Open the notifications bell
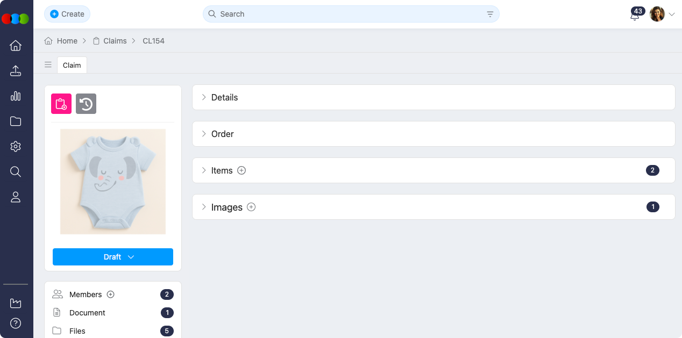The image size is (682, 338). [635, 15]
